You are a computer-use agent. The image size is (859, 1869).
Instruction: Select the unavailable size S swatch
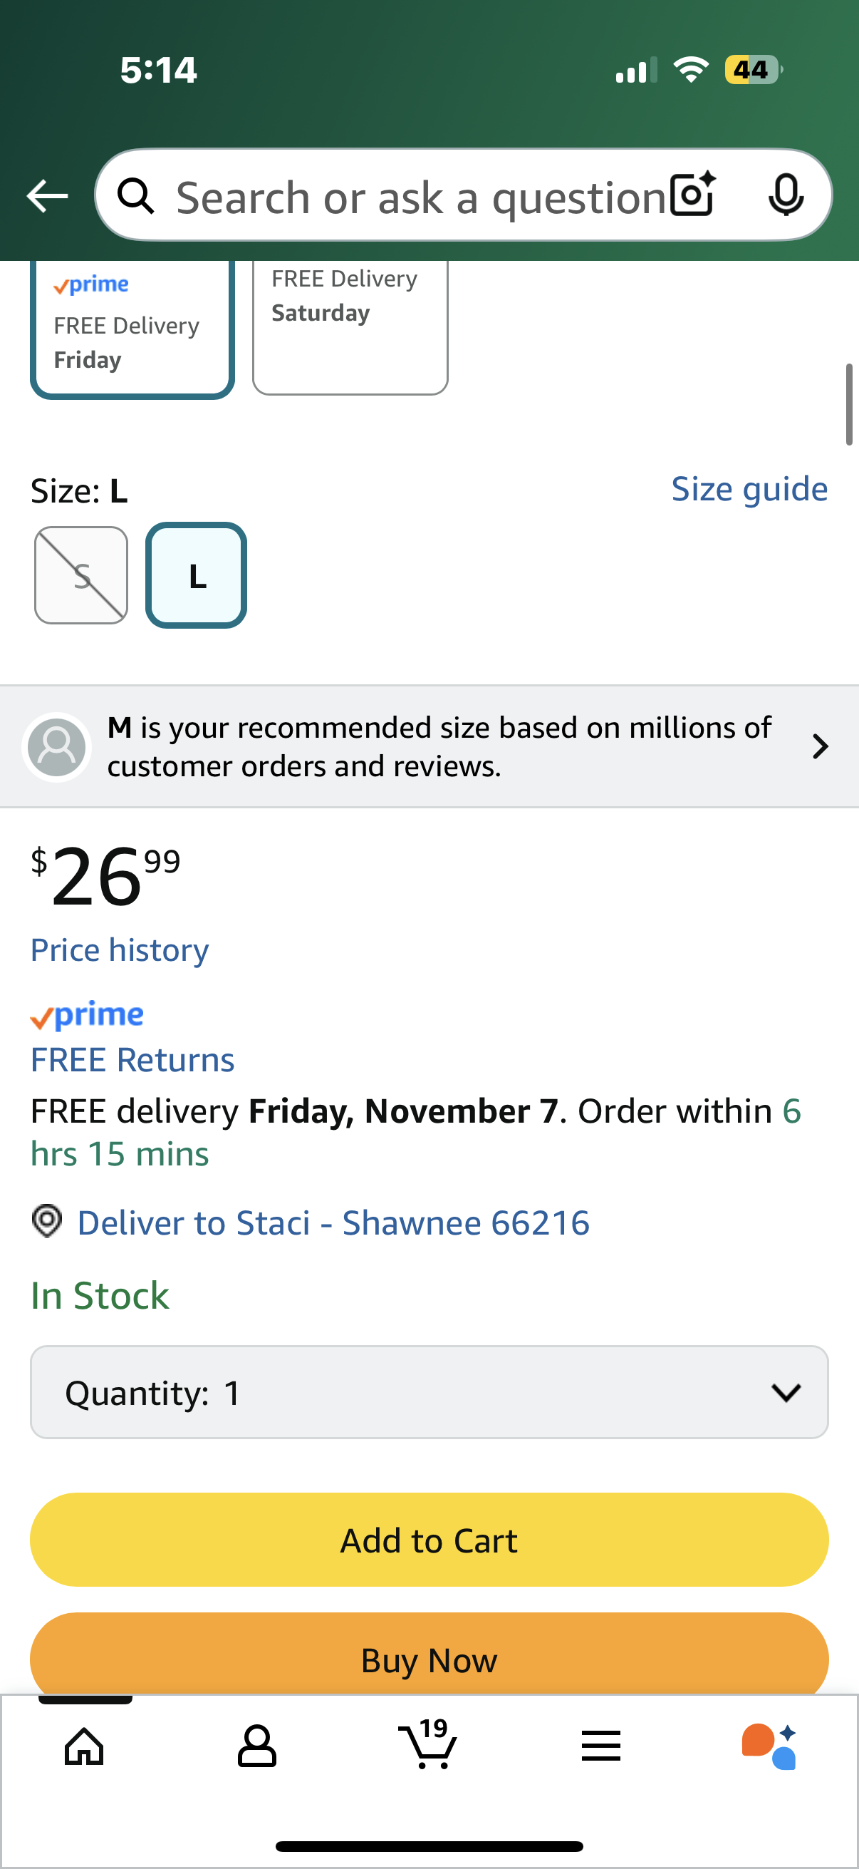pyautogui.click(x=81, y=575)
